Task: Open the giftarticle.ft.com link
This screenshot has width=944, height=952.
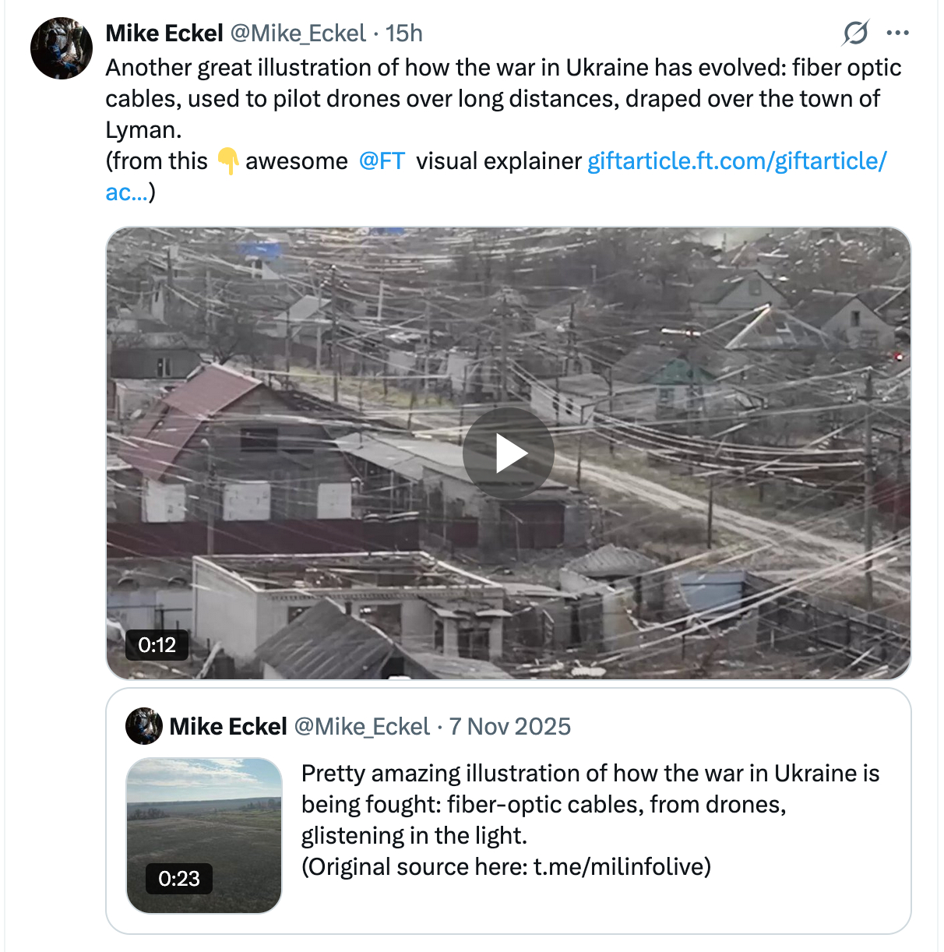Action: (736, 161)
